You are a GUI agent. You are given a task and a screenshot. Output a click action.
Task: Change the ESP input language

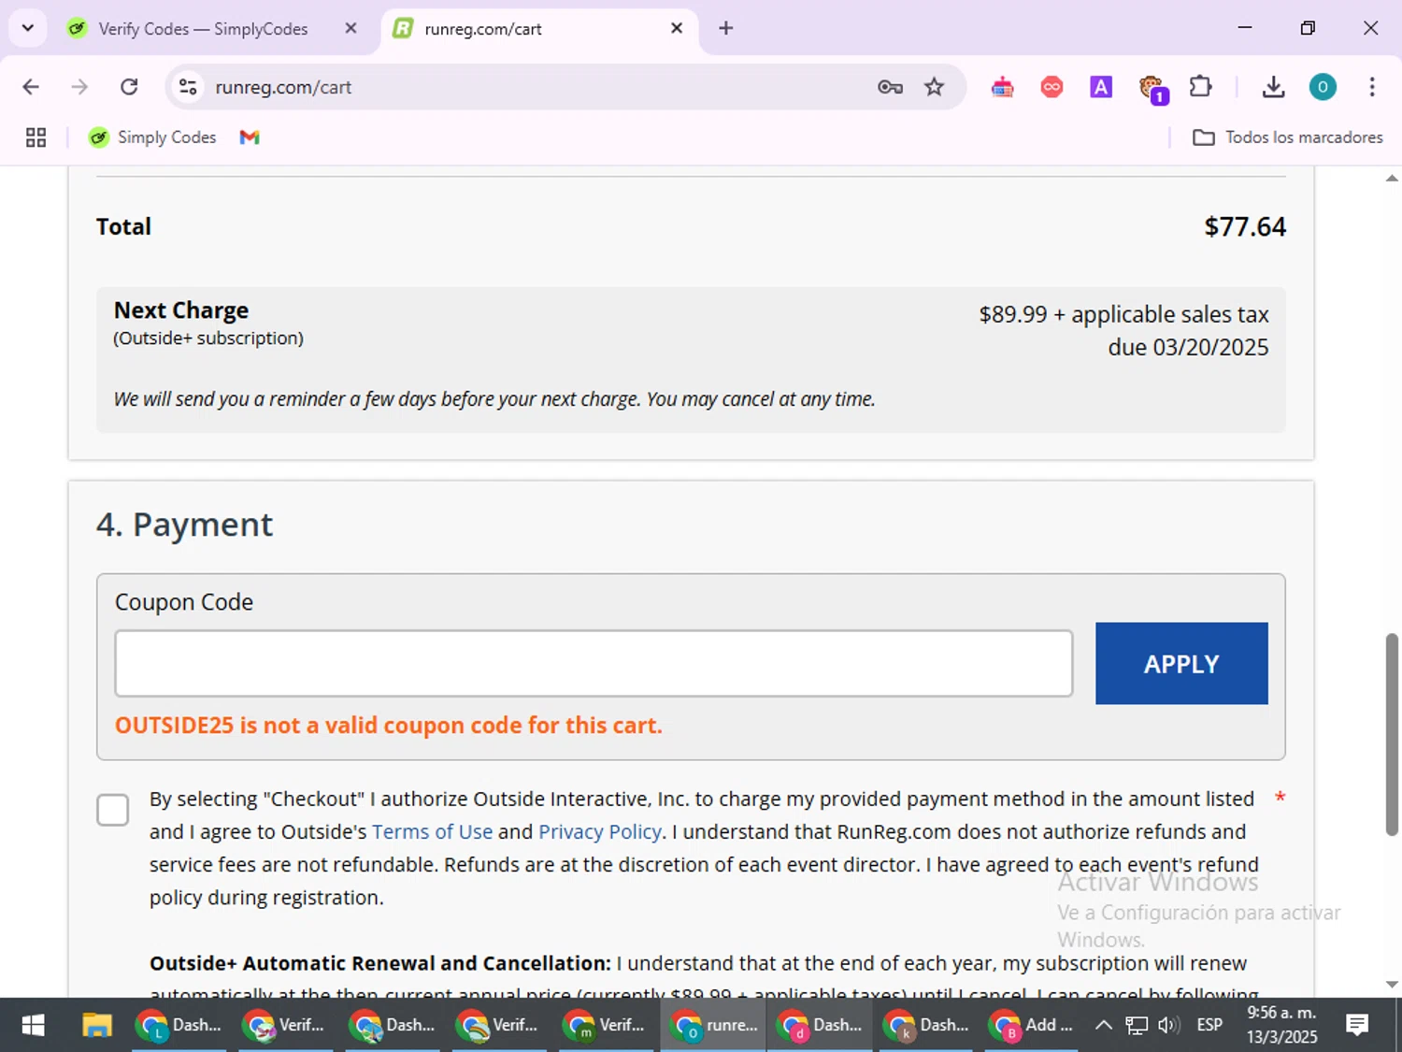pos(1209,1025)
